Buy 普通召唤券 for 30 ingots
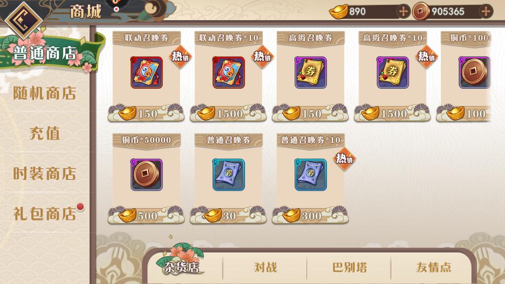The height and width of the screenshot is (284, 505). coord(228,215)
